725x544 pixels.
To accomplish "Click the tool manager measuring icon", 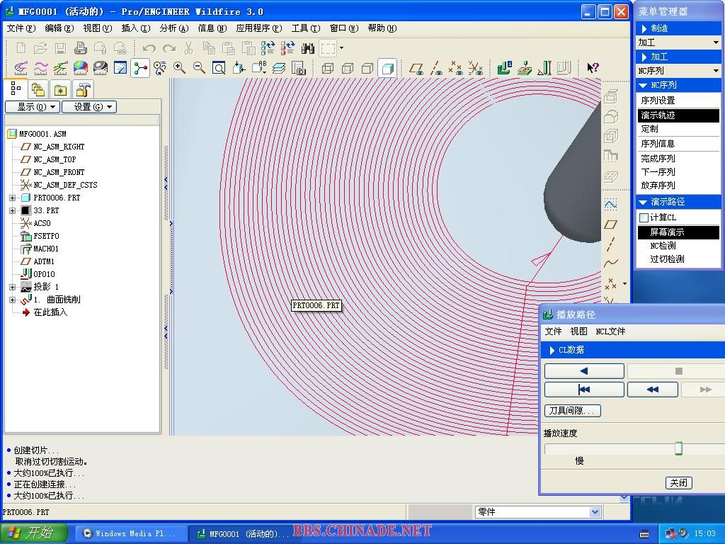I will [544, 68].
